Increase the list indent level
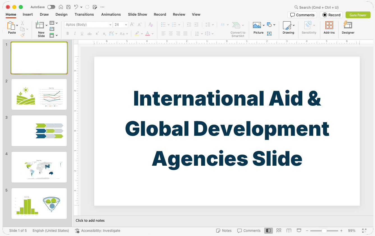375x236 pixels. [x=196, y=25]
